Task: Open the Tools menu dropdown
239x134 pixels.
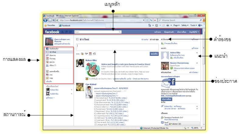Action: [x=193, y=25]
